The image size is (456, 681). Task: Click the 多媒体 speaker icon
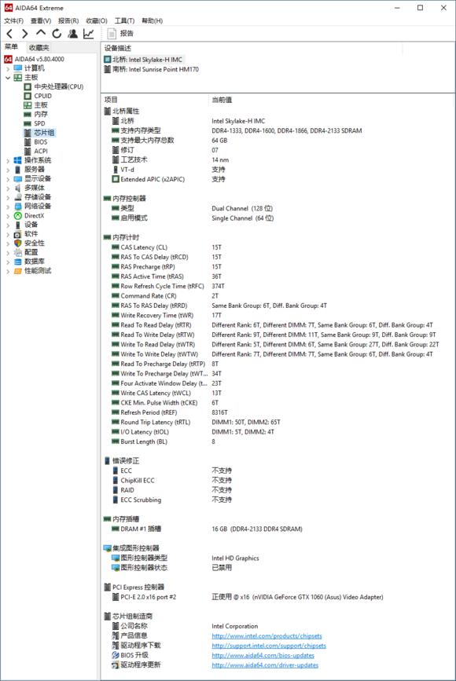[x=18, y=188]
